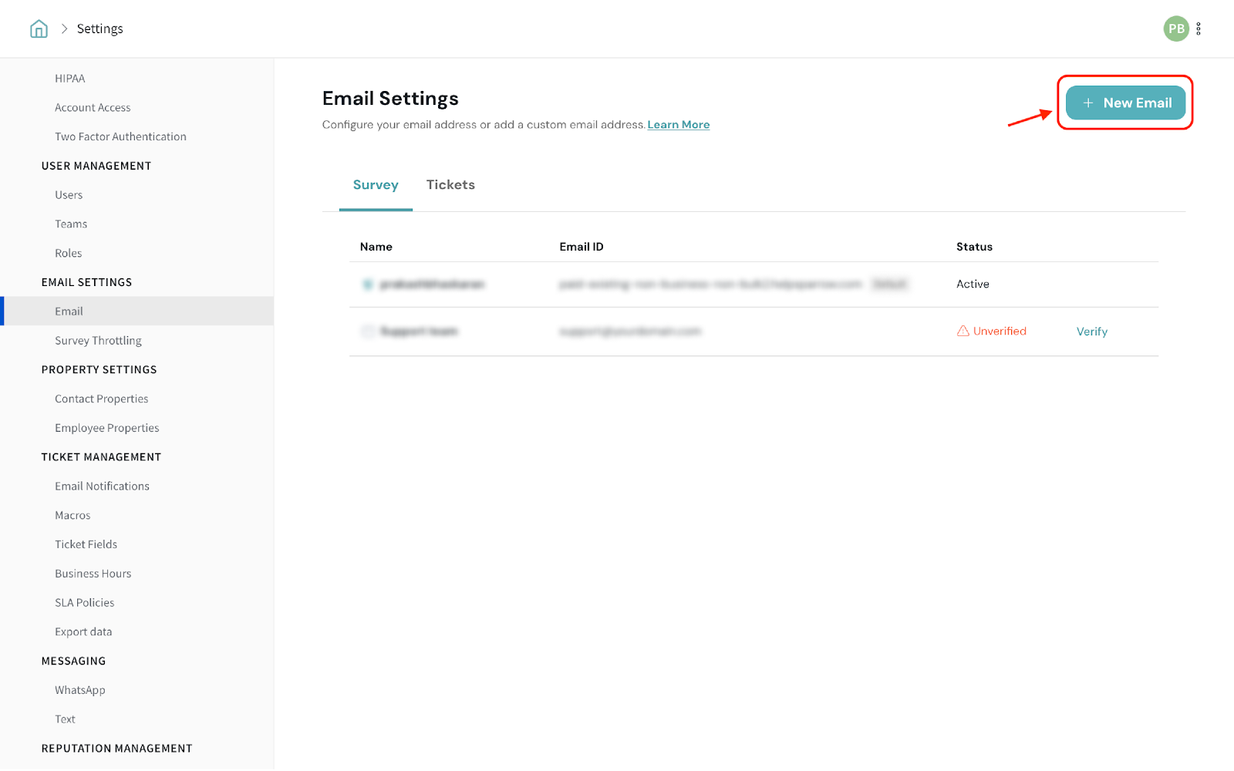Click the breadcrumb chevron before Settings
This screenshot has width=1234, height=771.
65,29
